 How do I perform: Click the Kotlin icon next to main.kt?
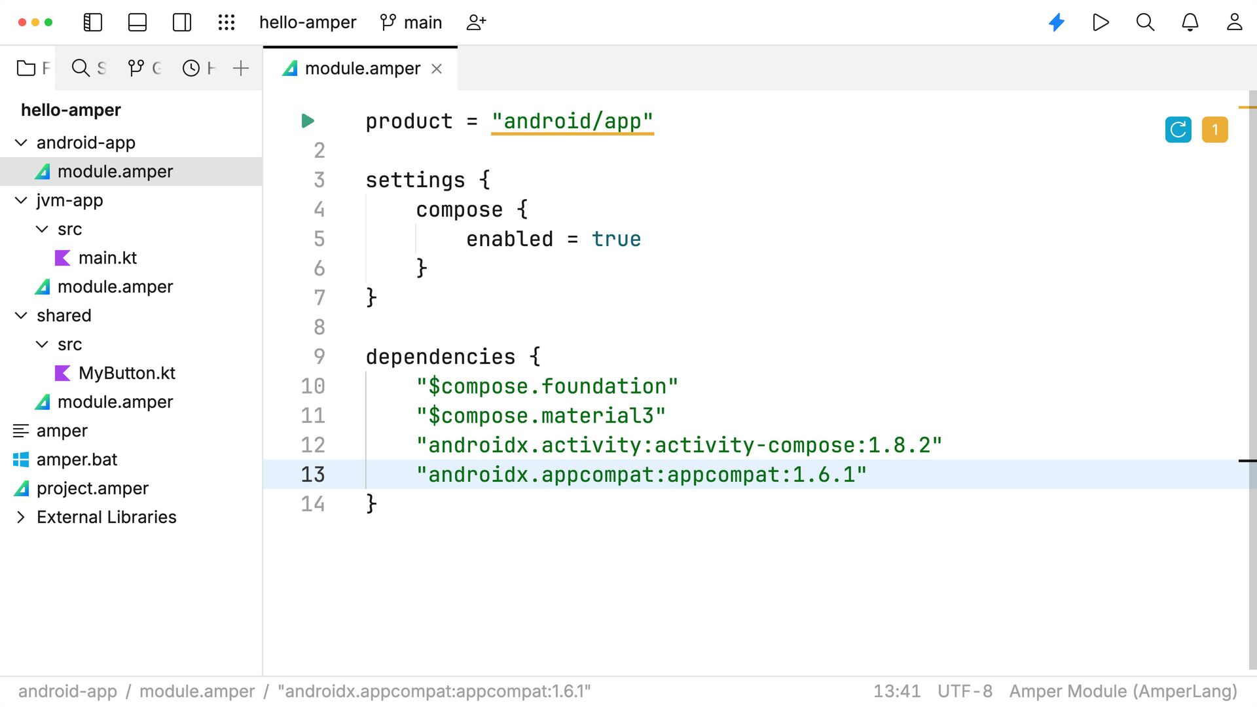[x=63, y=258]
